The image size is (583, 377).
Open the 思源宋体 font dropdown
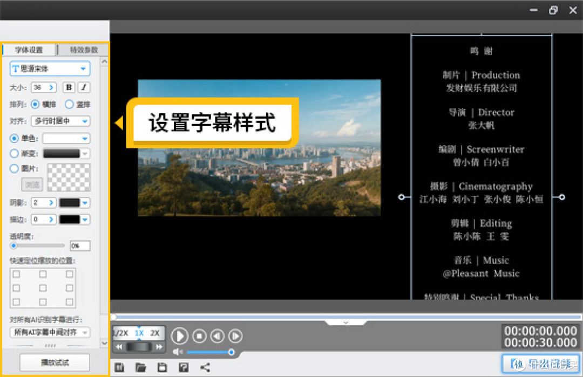pos(50,68)
